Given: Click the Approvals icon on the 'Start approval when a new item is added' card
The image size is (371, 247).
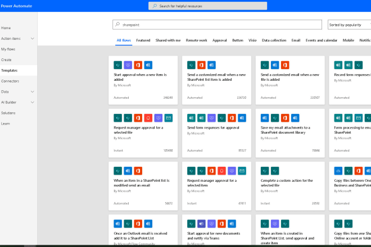Looking at the screenshot, I should (128, 65).
